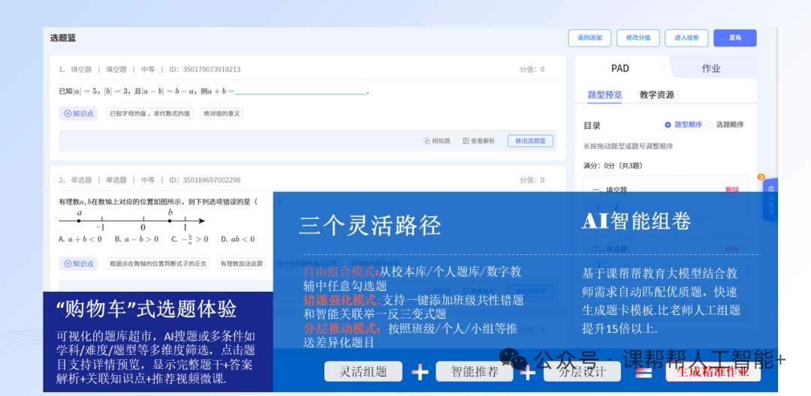Click the 绝对值的意义 knowledge tag
Viewport: 811px width, 396px height.
(222, 113)
